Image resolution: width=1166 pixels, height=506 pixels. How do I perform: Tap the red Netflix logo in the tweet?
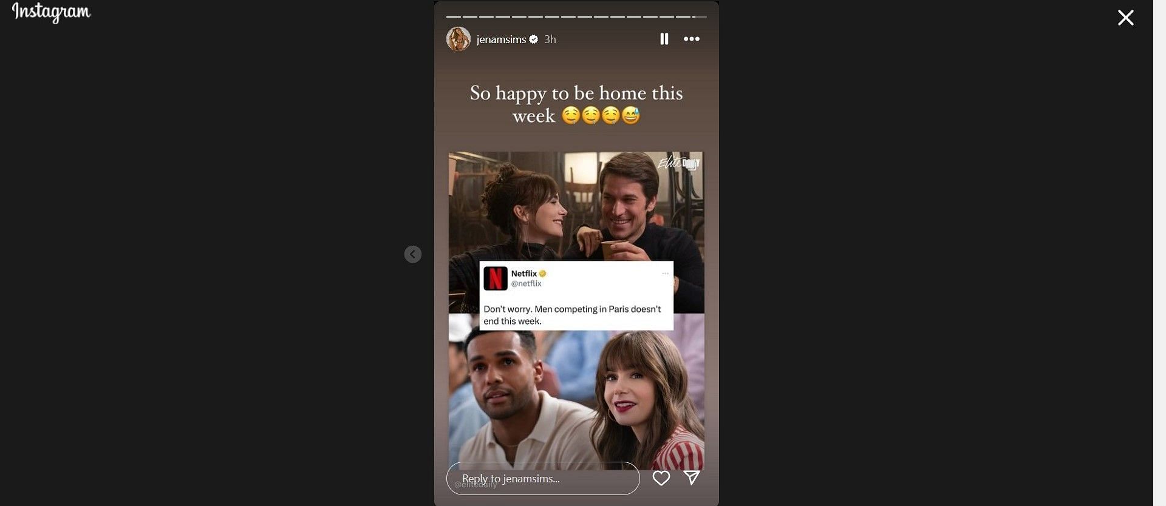tap(496, 278)
